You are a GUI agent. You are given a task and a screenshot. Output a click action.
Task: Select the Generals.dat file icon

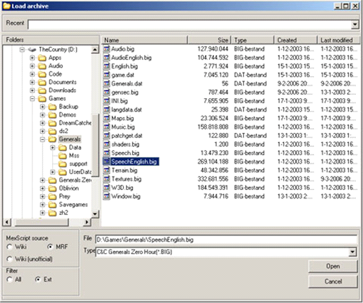[x=106, y=83]
